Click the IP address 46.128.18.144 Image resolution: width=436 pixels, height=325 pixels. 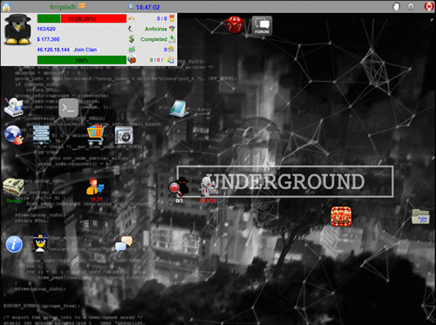pos(53,50)
